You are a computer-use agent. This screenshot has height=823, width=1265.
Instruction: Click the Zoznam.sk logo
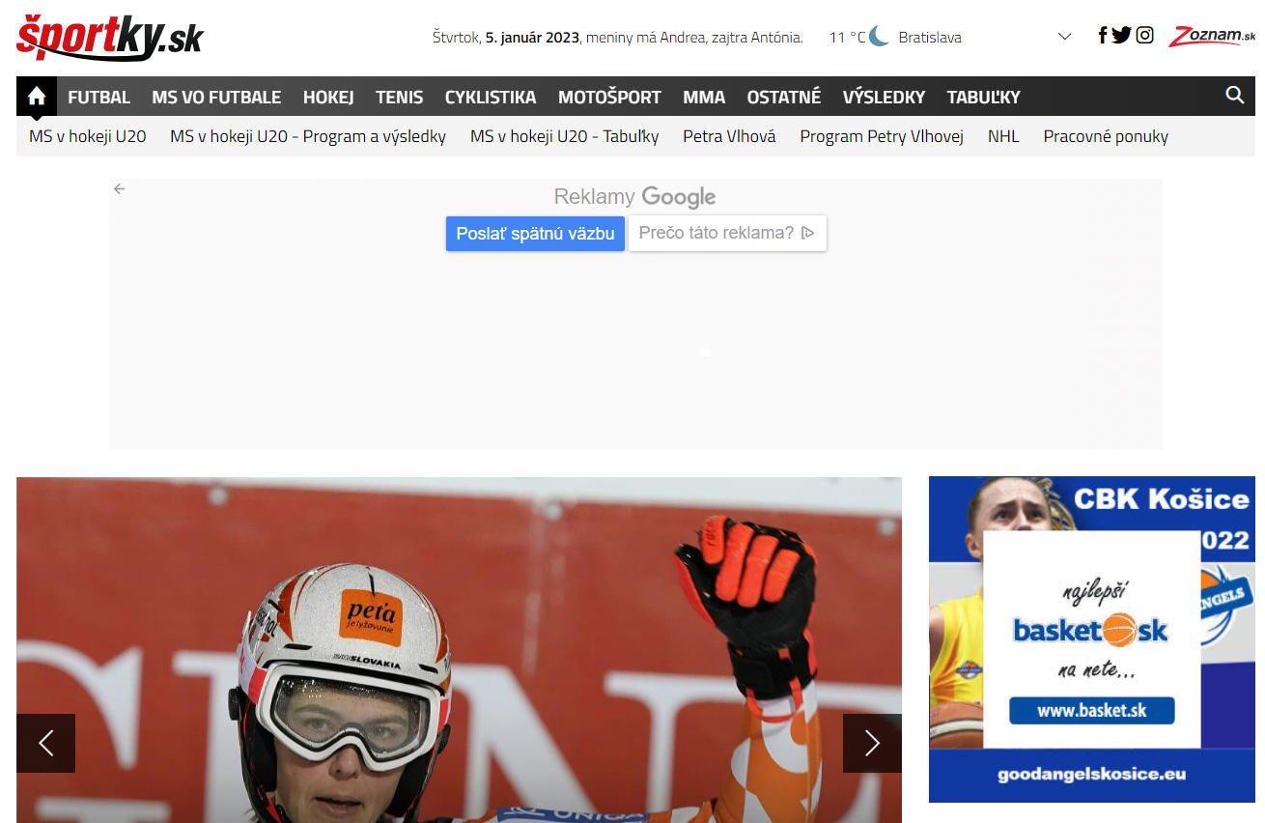click(1212, 37)
